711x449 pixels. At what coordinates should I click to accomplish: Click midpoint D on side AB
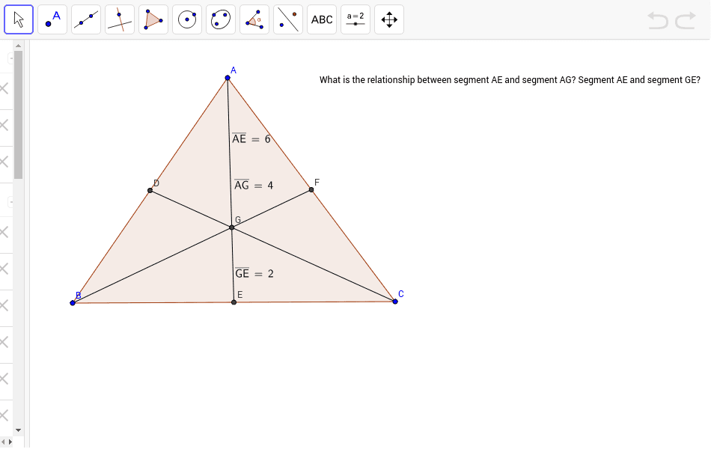tap(150, 191)
